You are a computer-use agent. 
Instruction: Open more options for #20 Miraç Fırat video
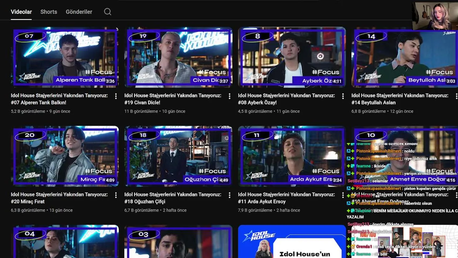pos(116,195)
